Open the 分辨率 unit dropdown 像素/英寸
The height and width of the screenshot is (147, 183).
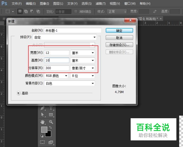click(82, 68)
